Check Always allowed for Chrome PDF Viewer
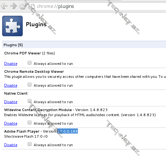This screenshot has width=166, height=156. coord(30,63)
